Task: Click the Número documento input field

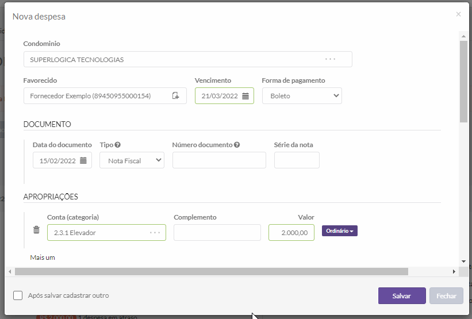Action: click(x=219, y=160)
